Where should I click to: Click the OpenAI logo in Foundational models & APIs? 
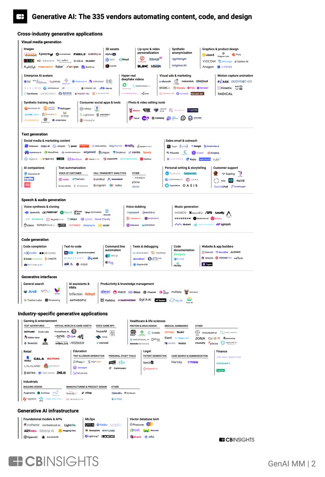(31, 437)
